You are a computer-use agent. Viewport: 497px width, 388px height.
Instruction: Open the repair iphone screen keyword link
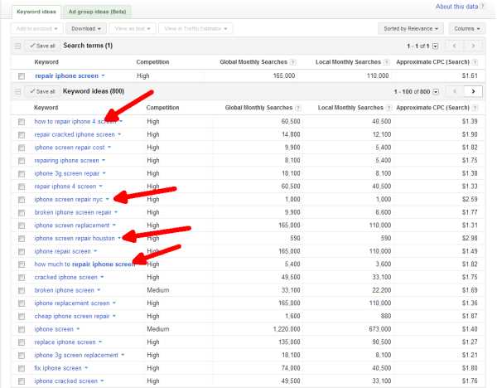pos(66,75)
